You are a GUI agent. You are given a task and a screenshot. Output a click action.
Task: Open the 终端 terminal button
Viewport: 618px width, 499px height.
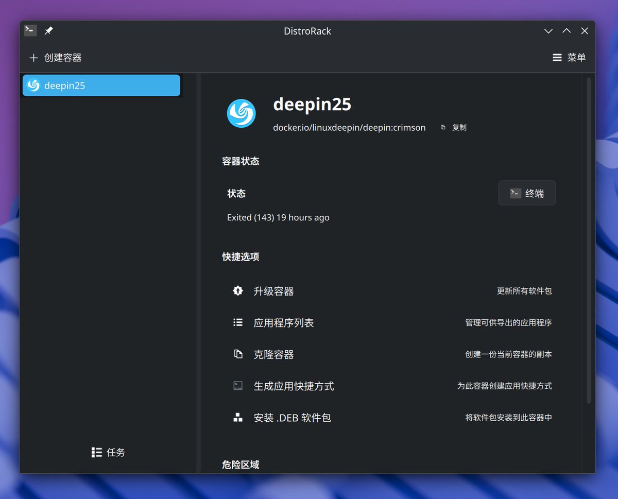527,193
